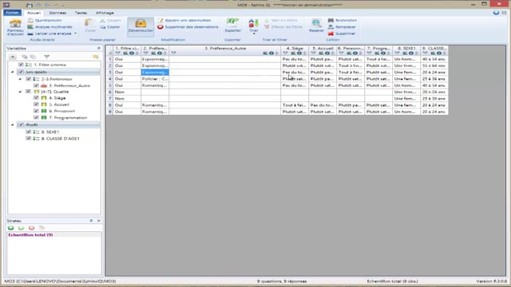Screen dimensions: 511x287
Task: Click the yellow folder icon in Variables panel
Action: coord(96,57)
